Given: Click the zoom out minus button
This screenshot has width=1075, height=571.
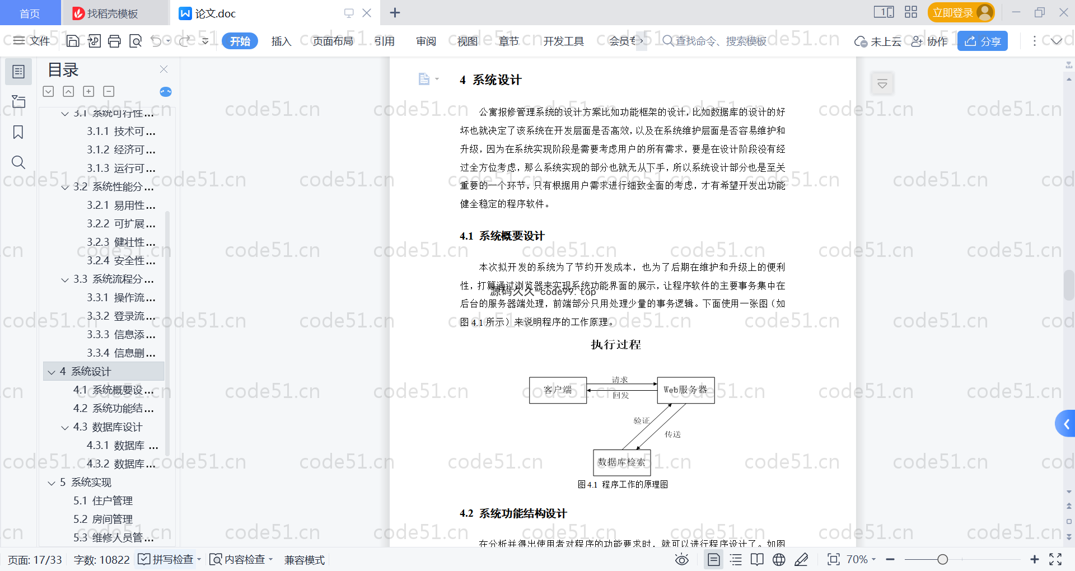Looking at the screenshot, I should [890, 559].
